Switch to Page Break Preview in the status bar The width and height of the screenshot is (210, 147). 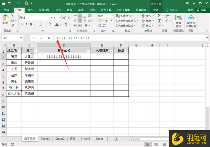(x=164, y=144)
